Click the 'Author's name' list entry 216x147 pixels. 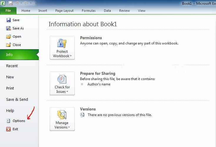tap(99, 84)
